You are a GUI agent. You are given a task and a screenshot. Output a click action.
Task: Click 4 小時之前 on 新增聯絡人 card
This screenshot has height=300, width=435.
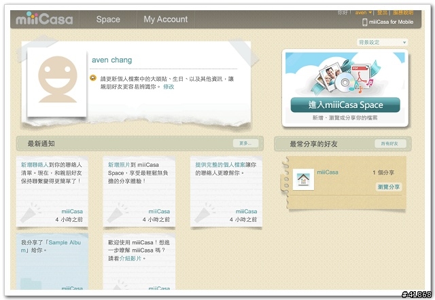(69, 219)
